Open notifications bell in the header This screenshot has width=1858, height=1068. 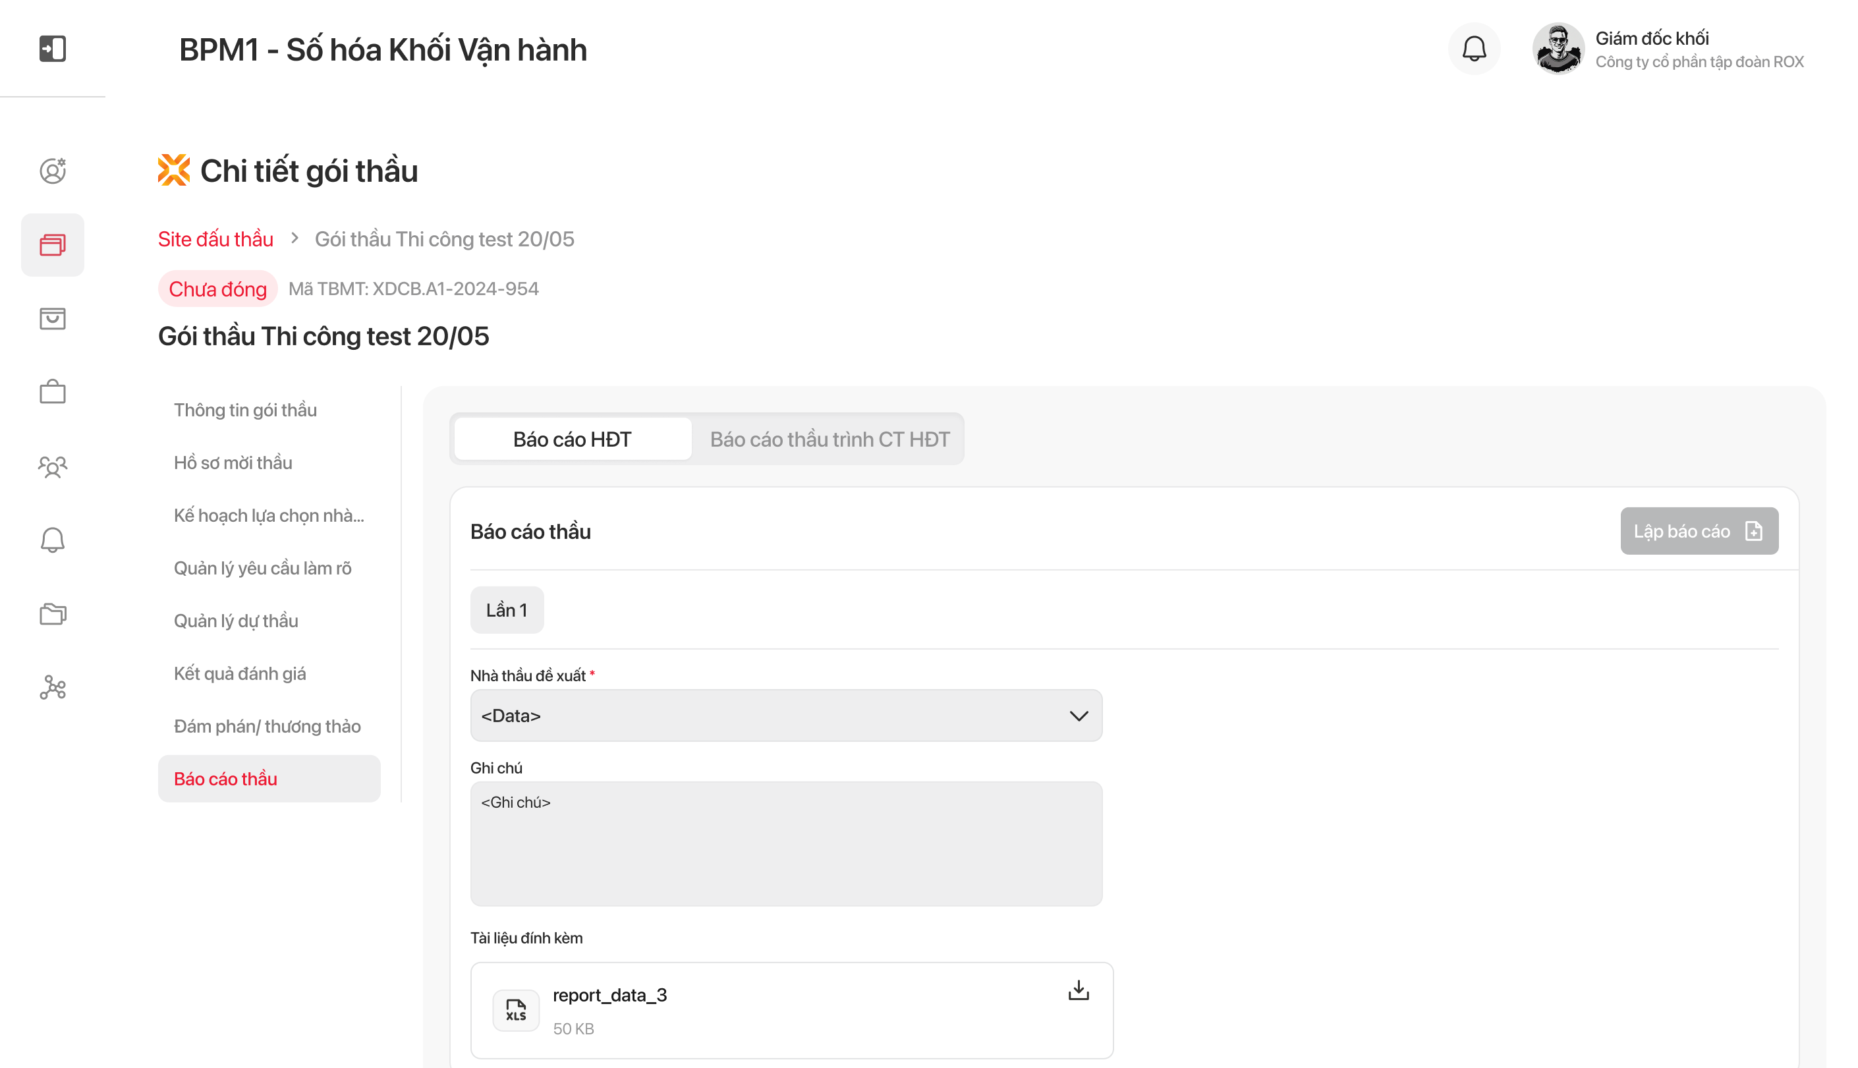click(x=1474, y=49)
